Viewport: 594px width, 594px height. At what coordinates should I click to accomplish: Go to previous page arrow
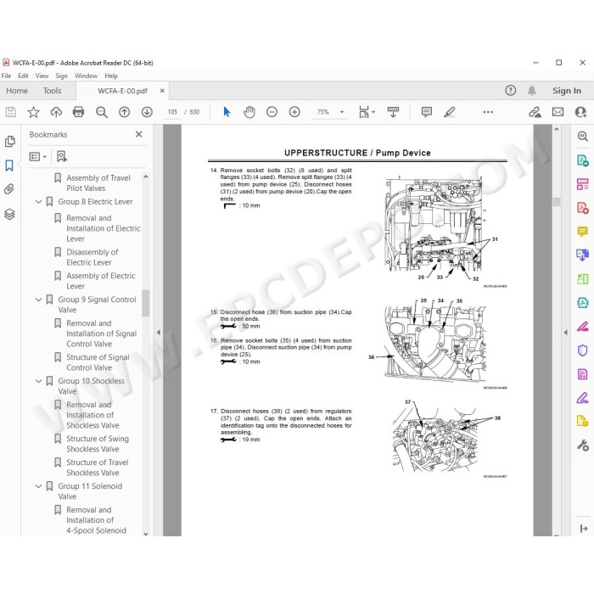124,112
